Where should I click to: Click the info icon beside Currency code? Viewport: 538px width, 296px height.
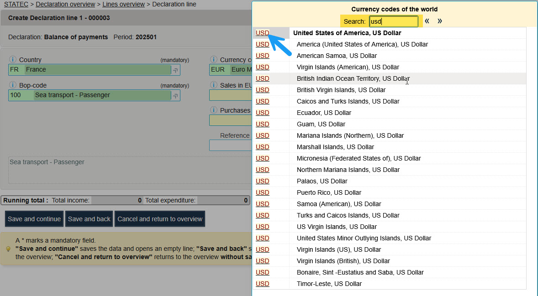click(x=213, y=60)
